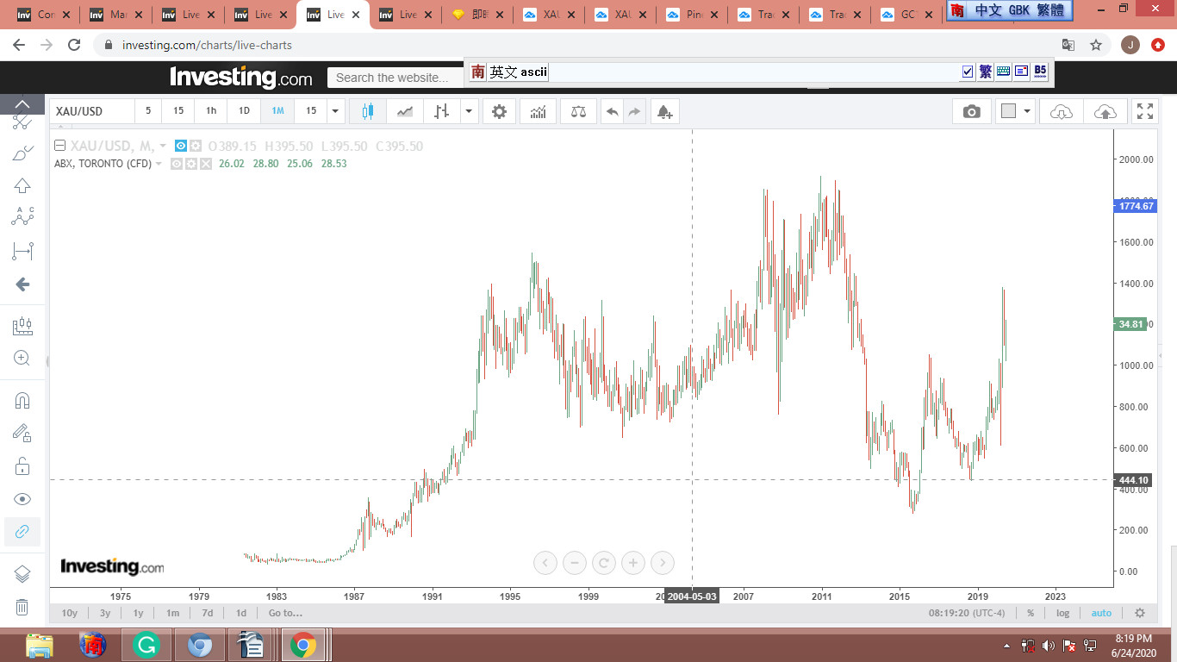Toggle auto scale on price axis
The image size is (1177, 662).
point(1101,613)
